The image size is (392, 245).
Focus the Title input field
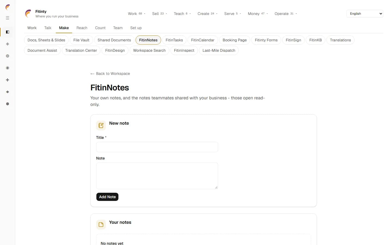click(x=157, y=147)
